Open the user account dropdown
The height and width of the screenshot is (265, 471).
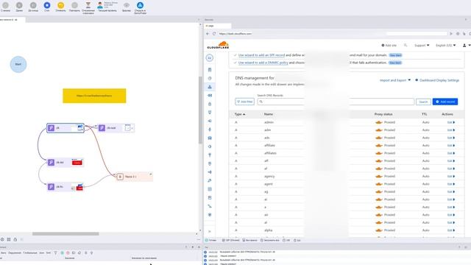466,46
